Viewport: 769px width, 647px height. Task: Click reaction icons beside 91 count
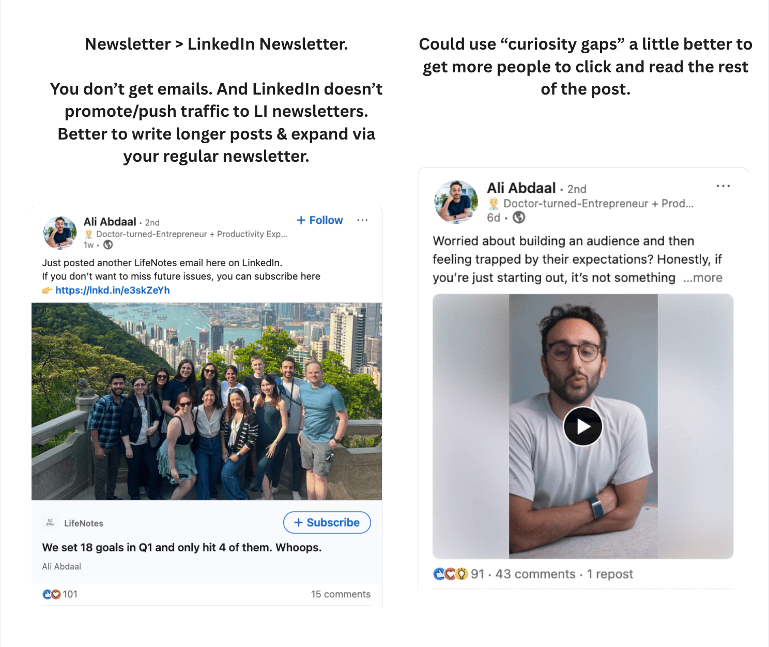click(x=451, y=574)
